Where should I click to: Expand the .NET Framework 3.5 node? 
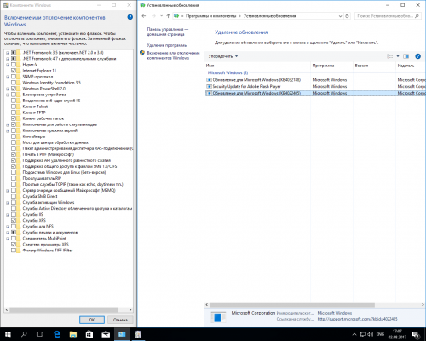coord(8,53)
